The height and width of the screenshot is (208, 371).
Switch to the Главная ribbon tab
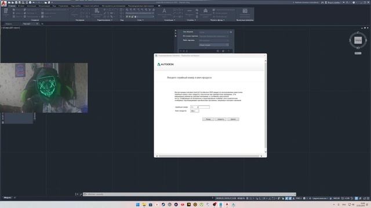[12, 6]
